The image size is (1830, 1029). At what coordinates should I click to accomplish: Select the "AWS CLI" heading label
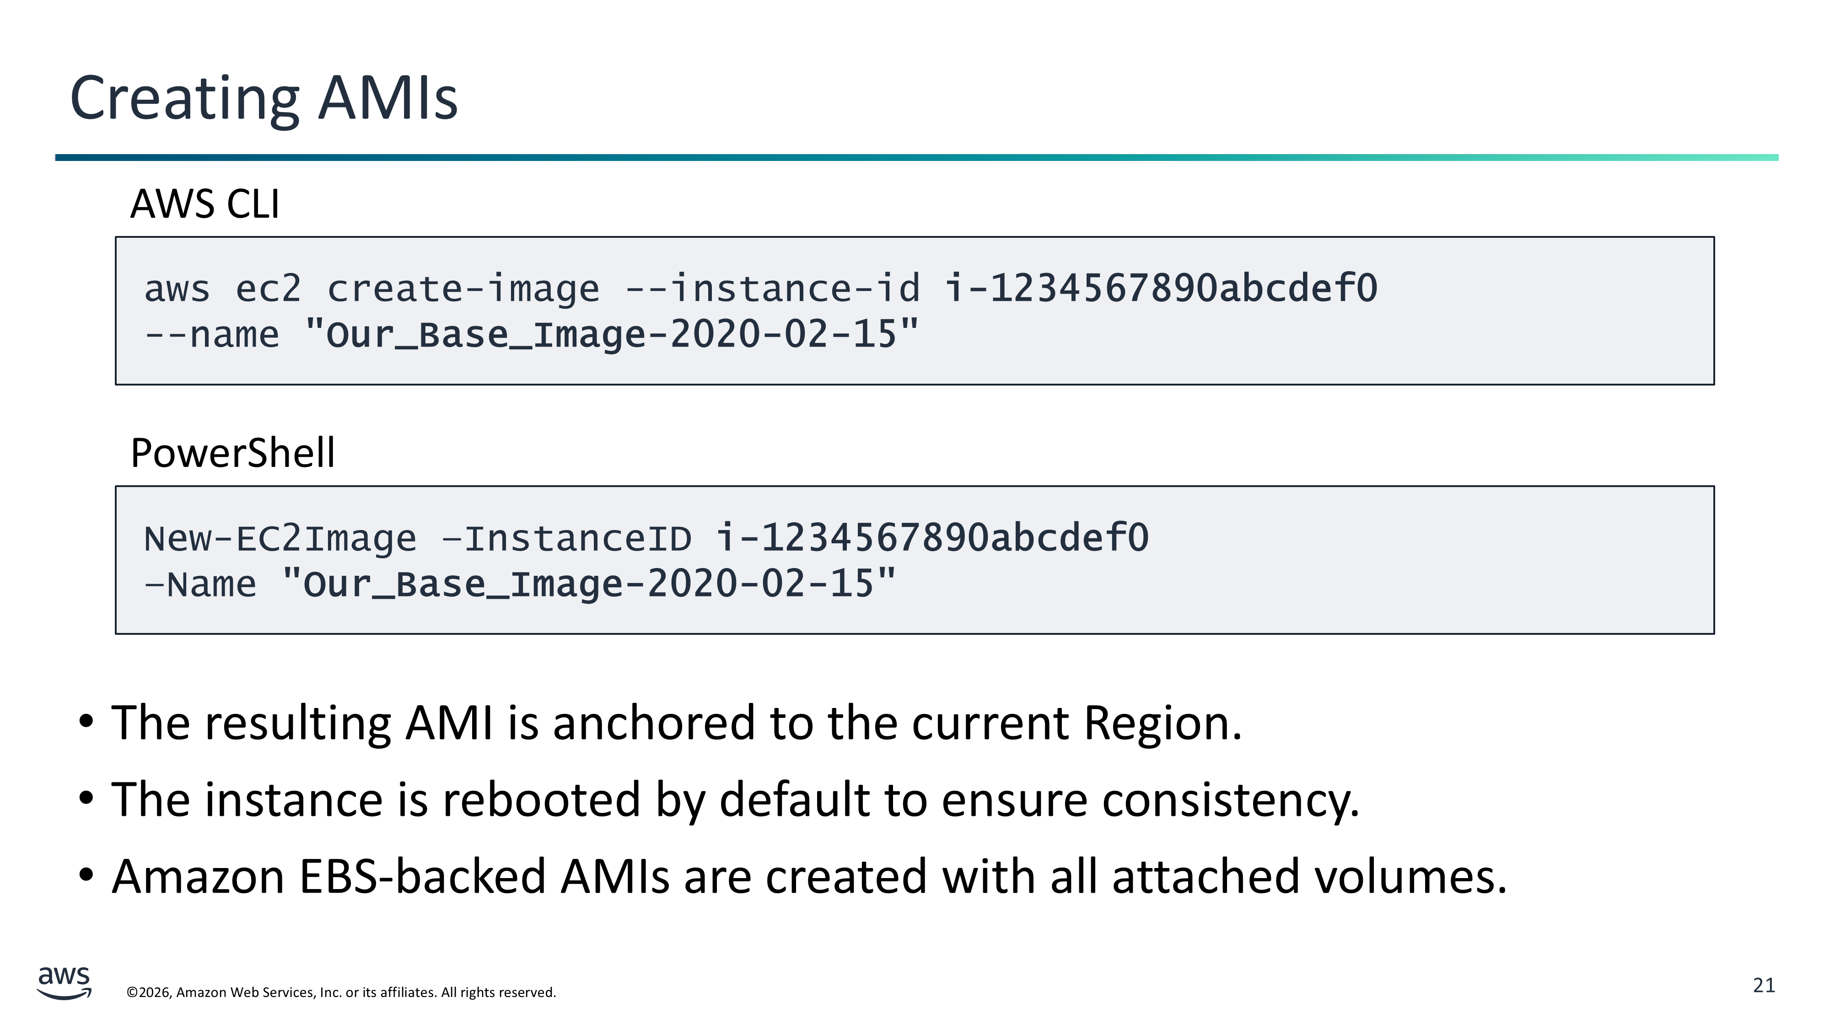click(x=205, y=204)
